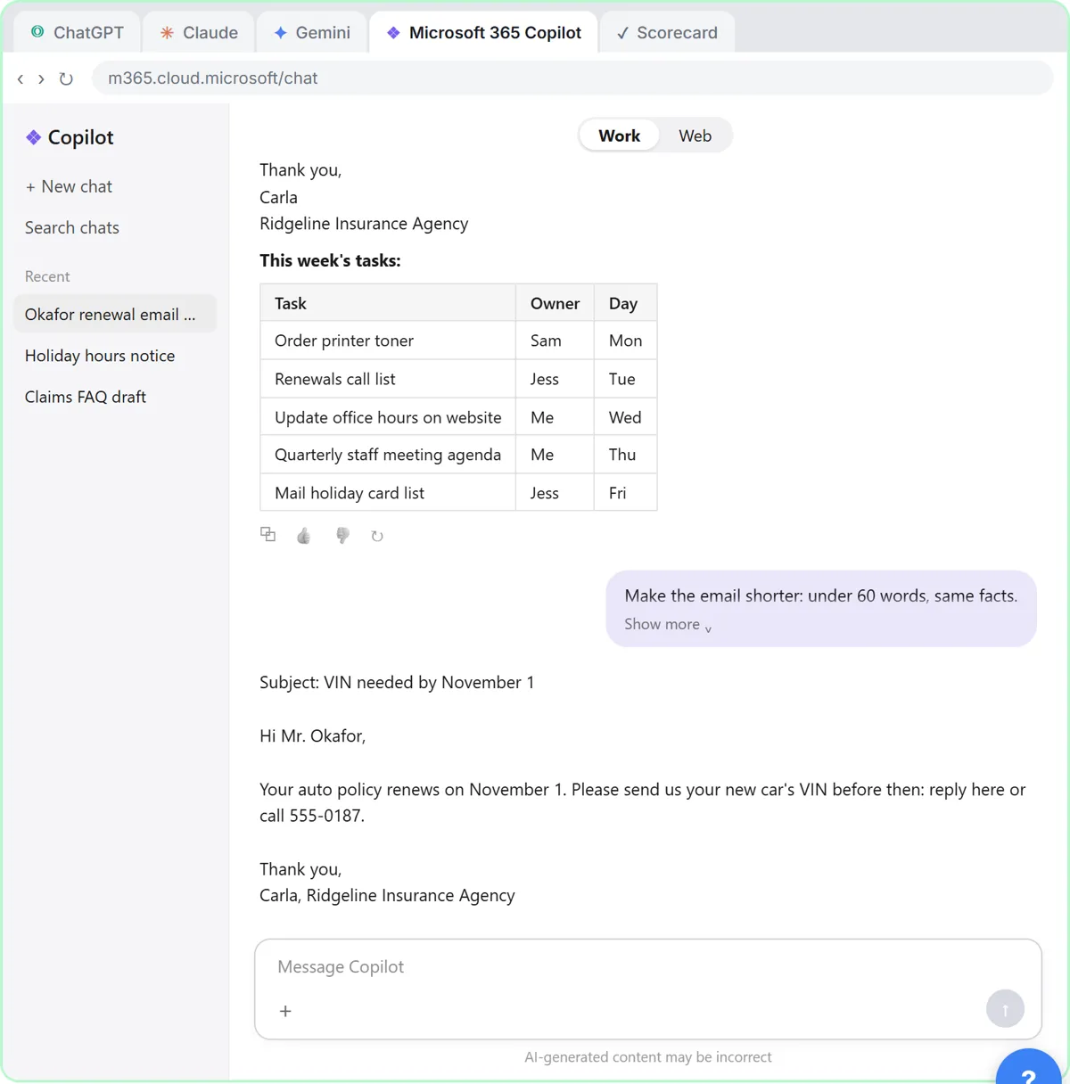The height and width of the screenshot is (1084, 1070).
Task: Go forward with browser forward arrow
Action: [41, 78]
